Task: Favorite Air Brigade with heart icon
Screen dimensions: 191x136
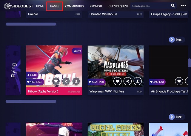Action: pyautogui.click(x=179, y=81)
